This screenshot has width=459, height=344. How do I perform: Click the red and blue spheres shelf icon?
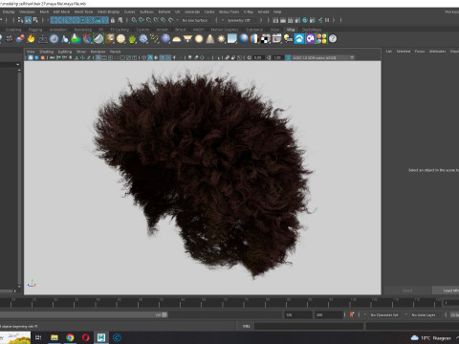coord(20,39)
